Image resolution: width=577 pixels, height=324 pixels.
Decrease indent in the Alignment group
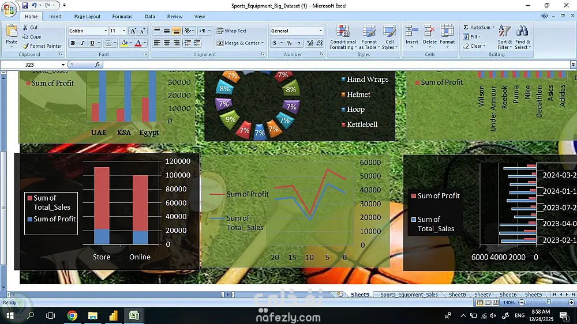click(188, 43)
